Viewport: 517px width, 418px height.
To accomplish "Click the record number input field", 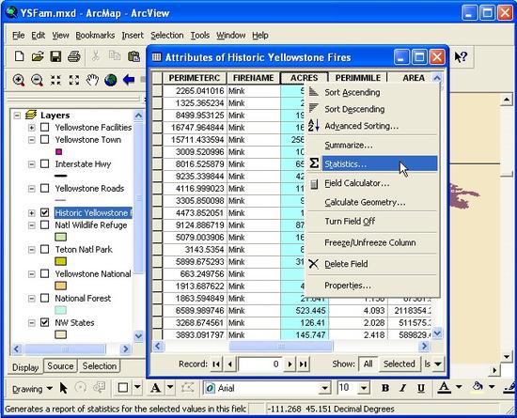I will pos(260,364).
